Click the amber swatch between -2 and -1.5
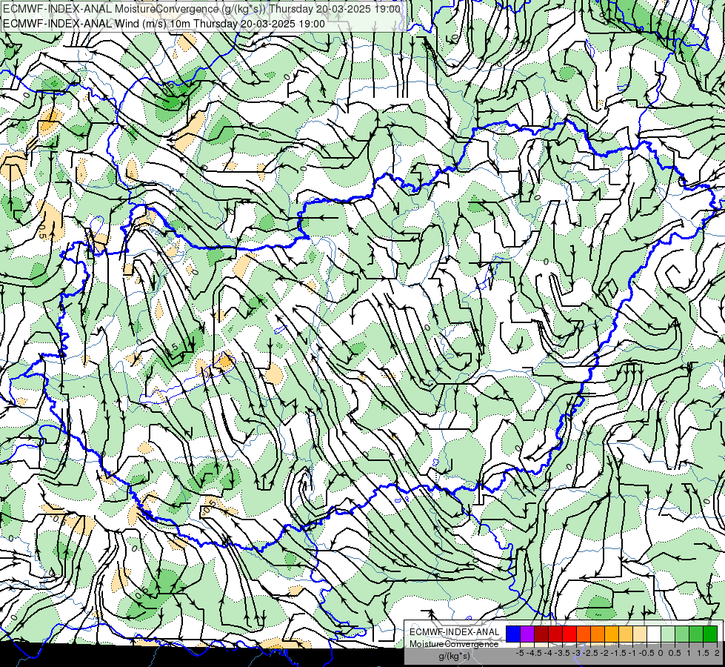 coord(612,634)
